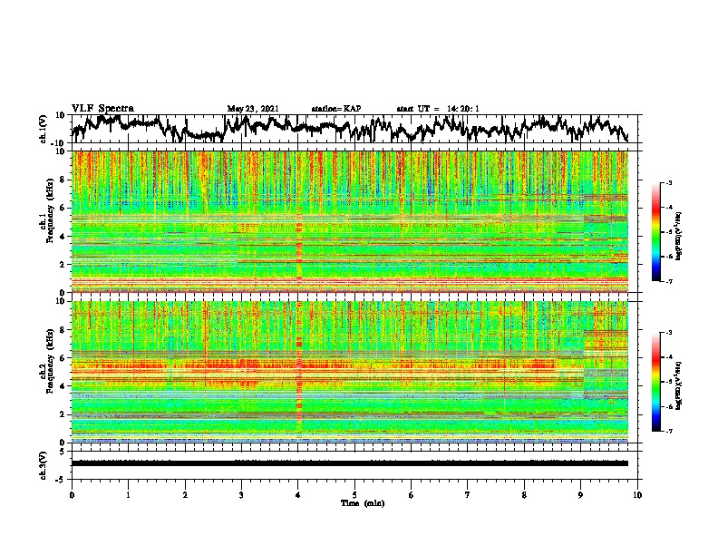This screenshot has width=718, height=555.
Task: Click the ch.3(V) axis label
Action: pos(44,466)
